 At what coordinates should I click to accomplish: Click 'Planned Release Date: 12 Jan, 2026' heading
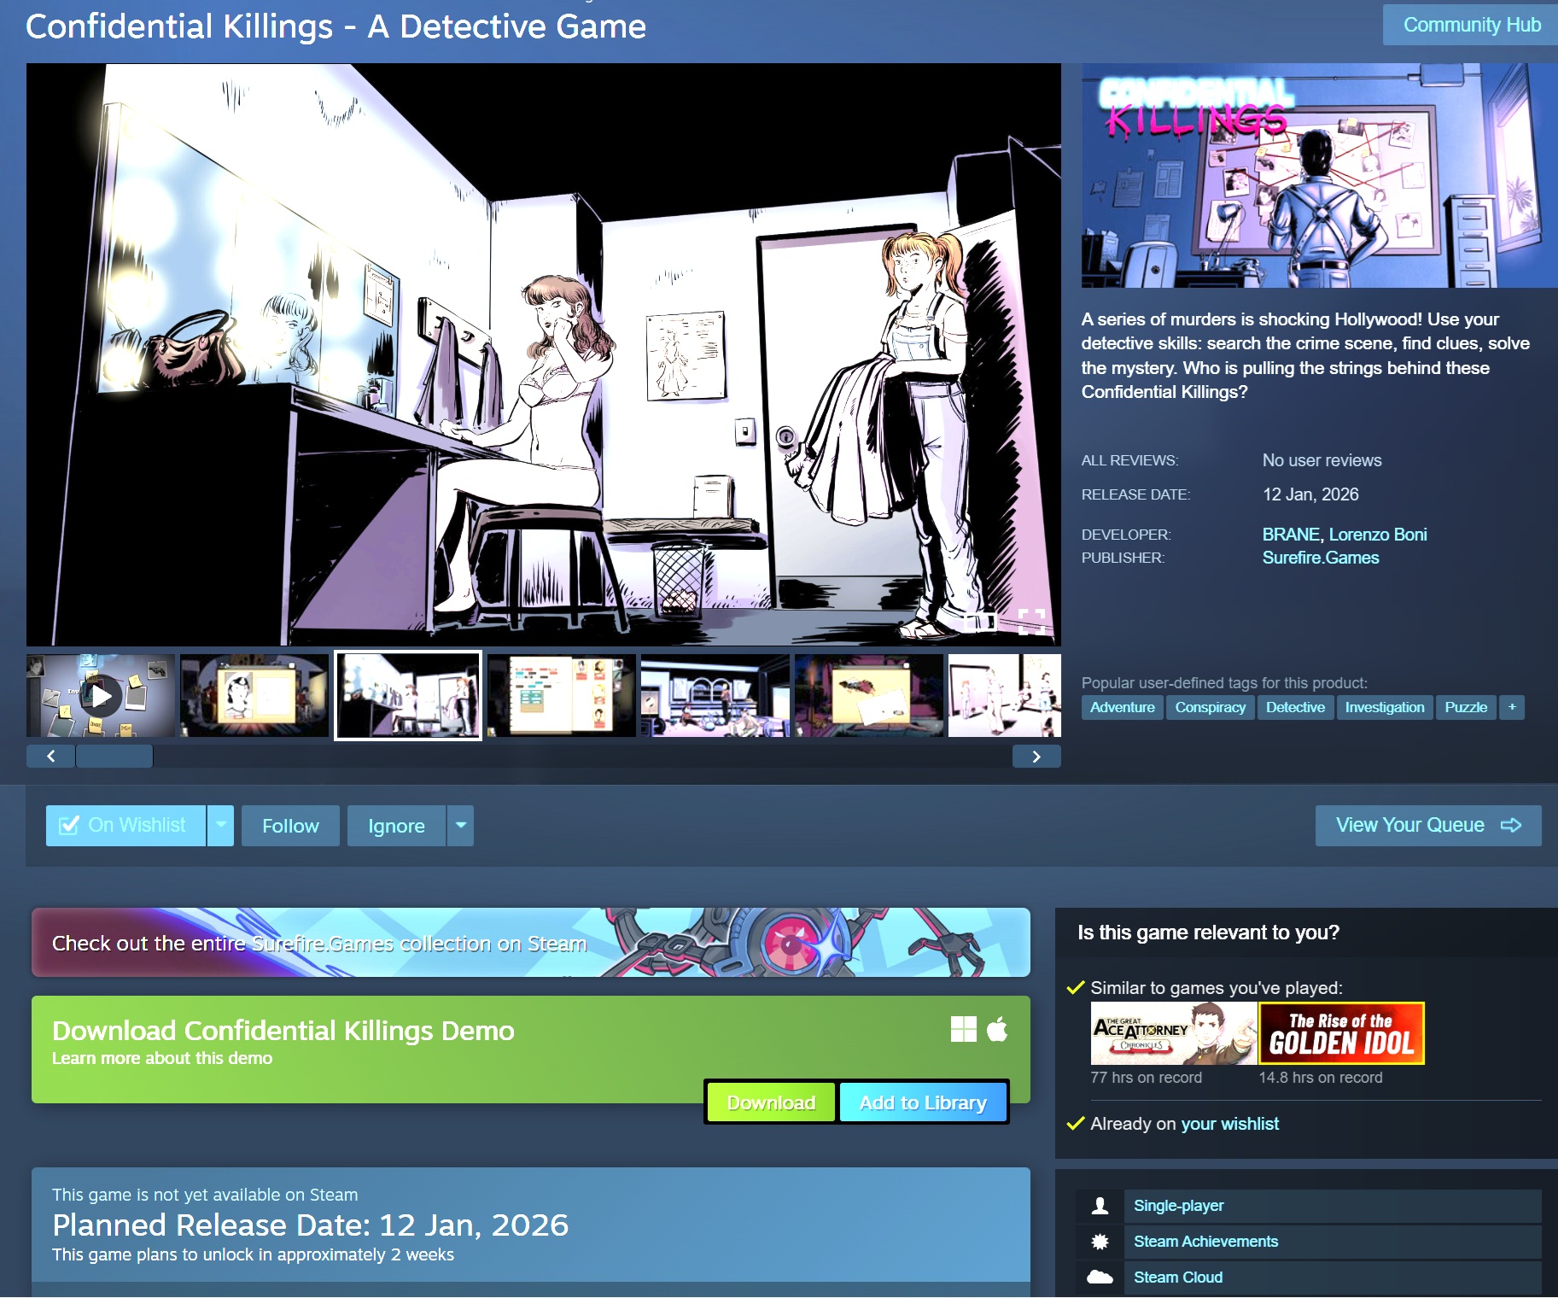point(310,1225)
